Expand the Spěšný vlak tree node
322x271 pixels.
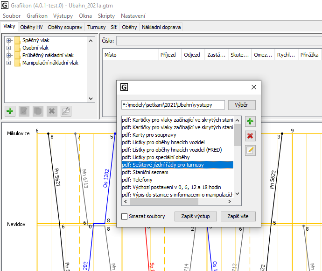(8, 40)
